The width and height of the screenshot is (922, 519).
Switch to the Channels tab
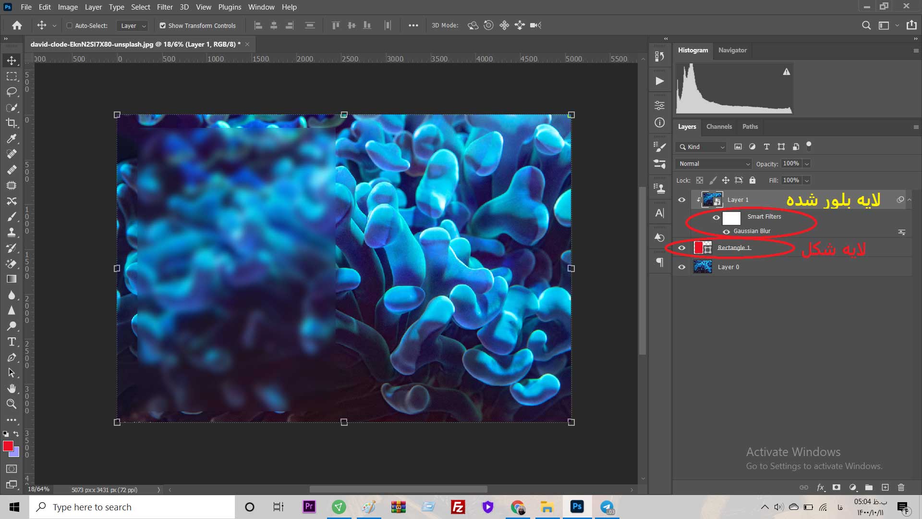pyautogui.click(x=719, y=126)
